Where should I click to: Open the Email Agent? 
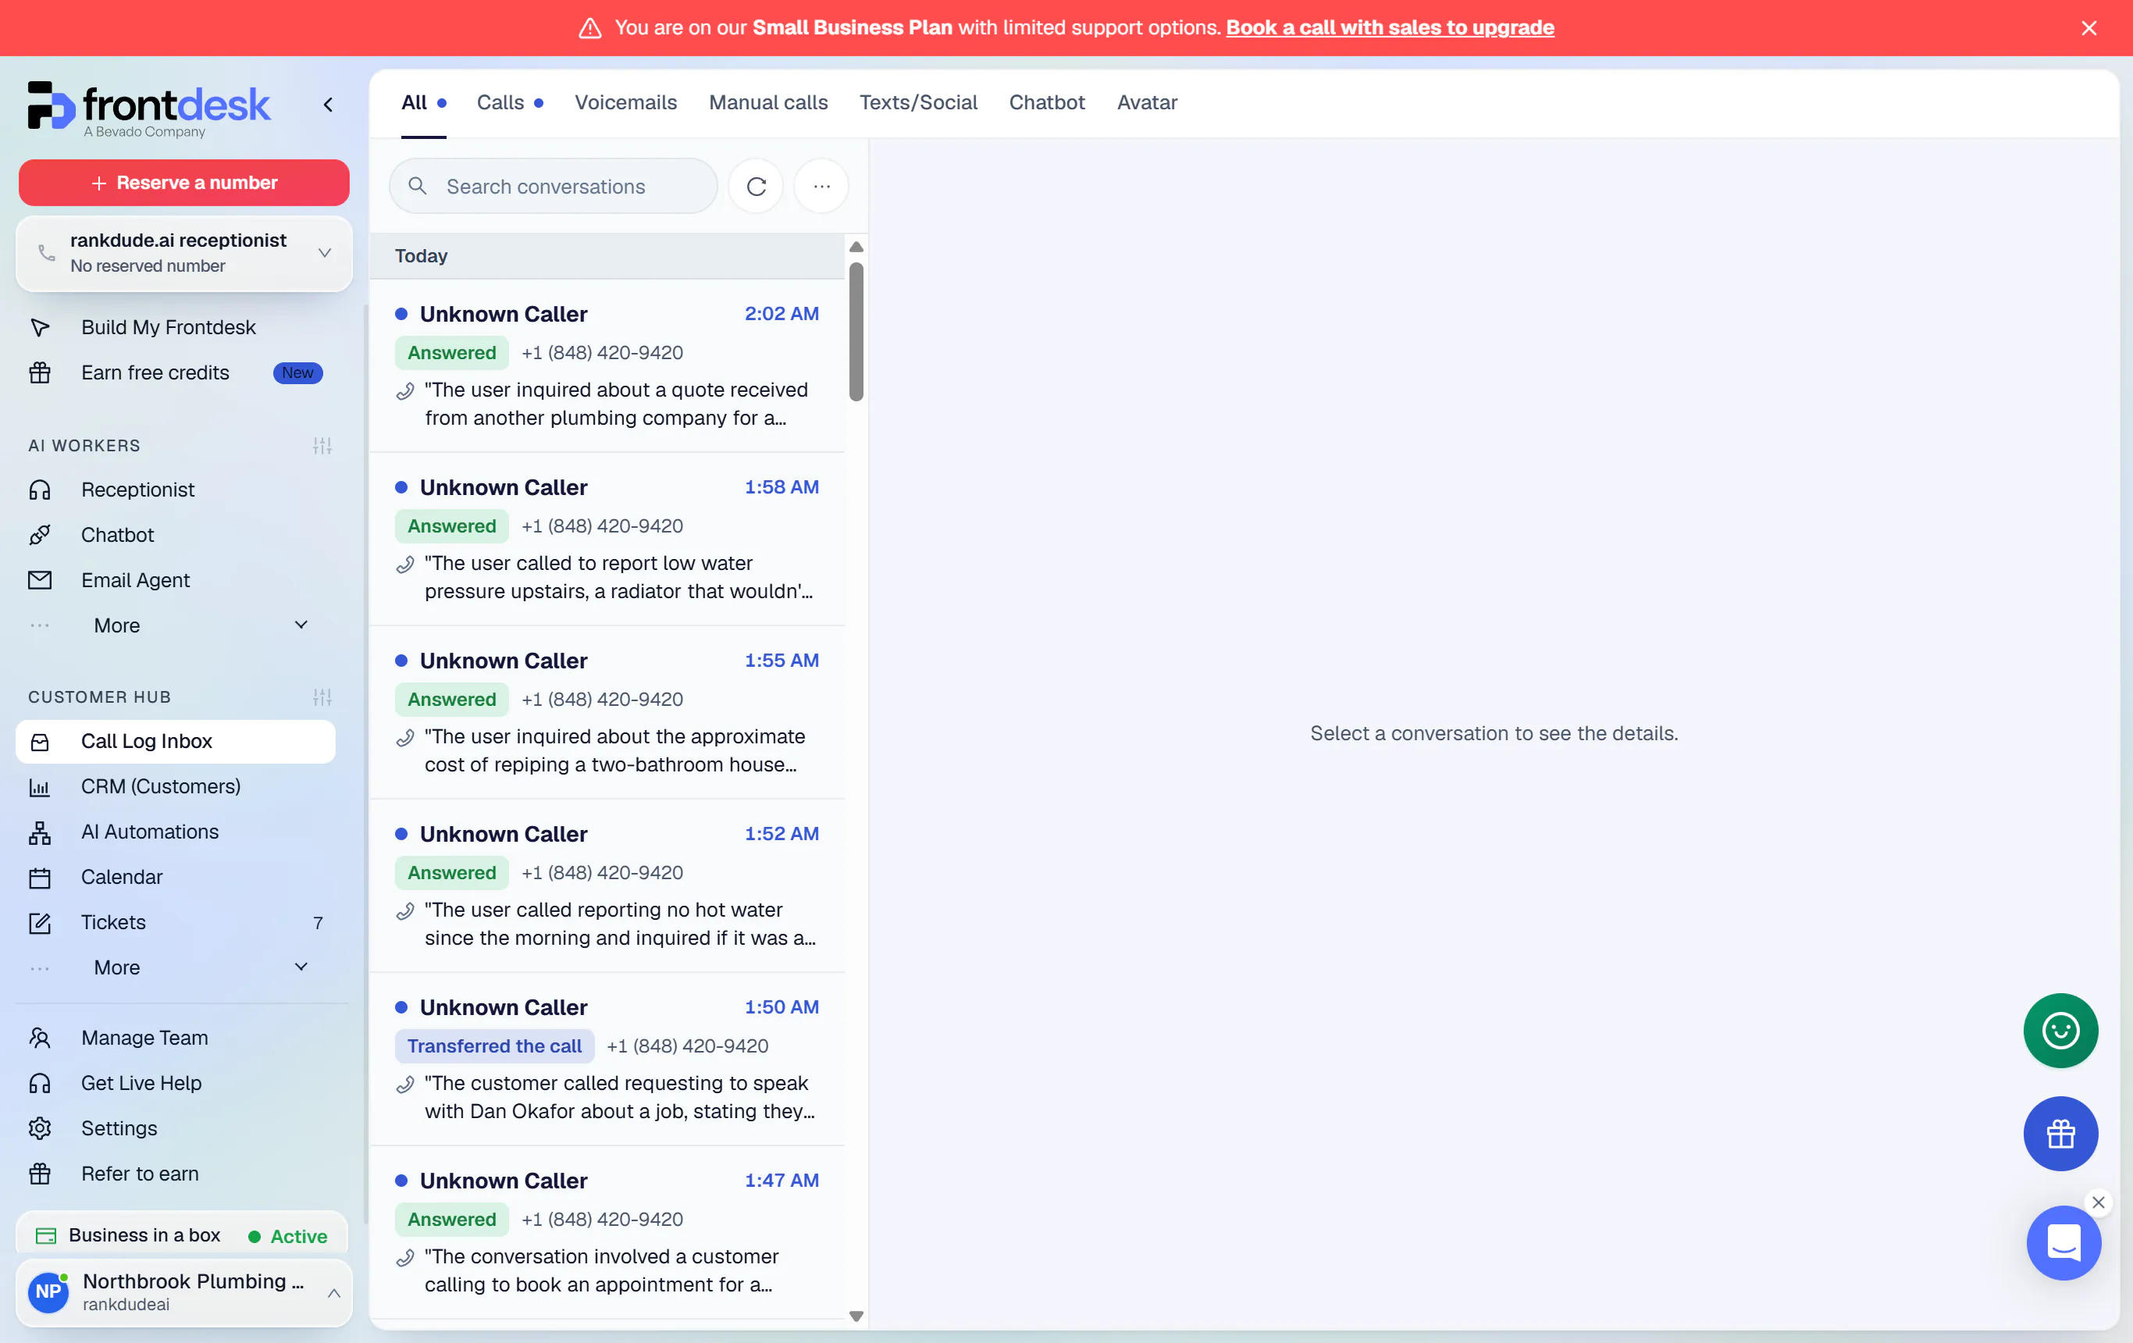click(x=175, y=580)
